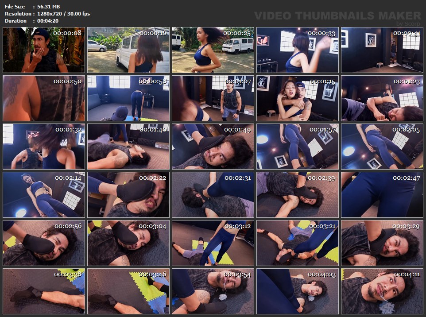Open the frame stamped 00:01:15

tap(298, 98)
